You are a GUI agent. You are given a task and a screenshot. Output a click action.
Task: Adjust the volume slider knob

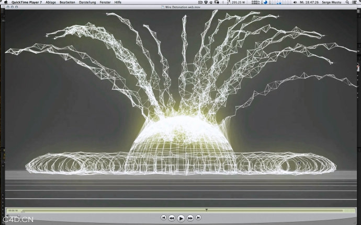click(x=18, y=216)
